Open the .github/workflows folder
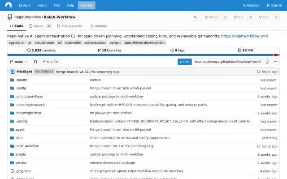Image resolution: width=287 pixels, height=179 pixels. (29, 97)
